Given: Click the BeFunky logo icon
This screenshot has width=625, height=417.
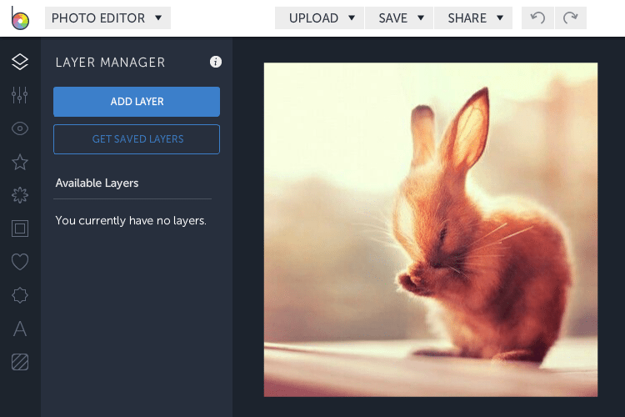Looking at the screenshot, I should point(20,18).
